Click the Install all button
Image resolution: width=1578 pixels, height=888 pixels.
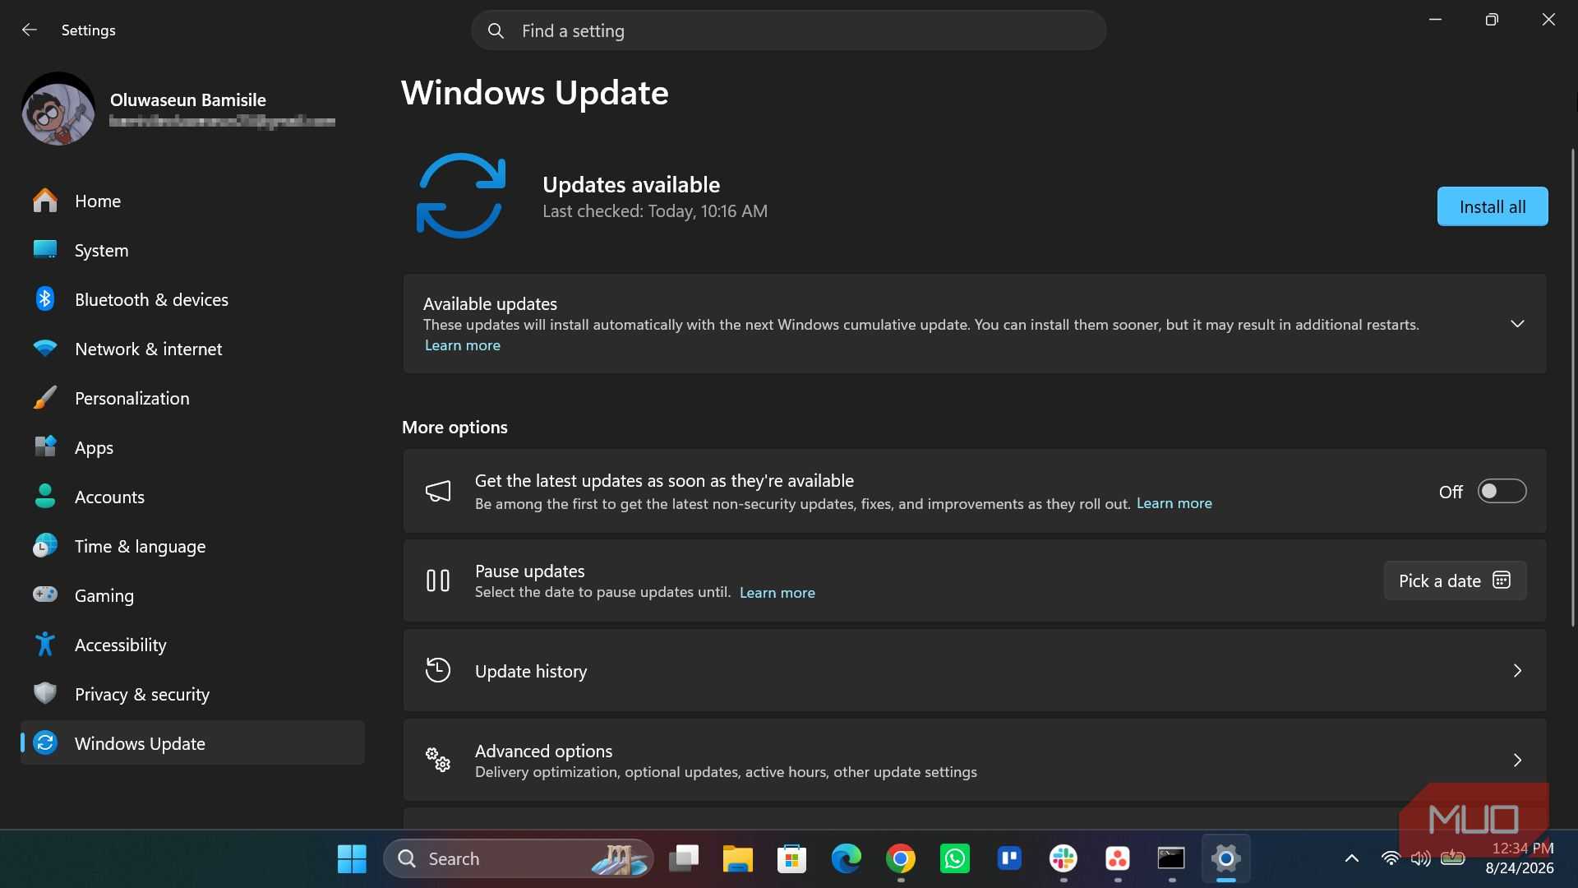[x=1493, y=206]
